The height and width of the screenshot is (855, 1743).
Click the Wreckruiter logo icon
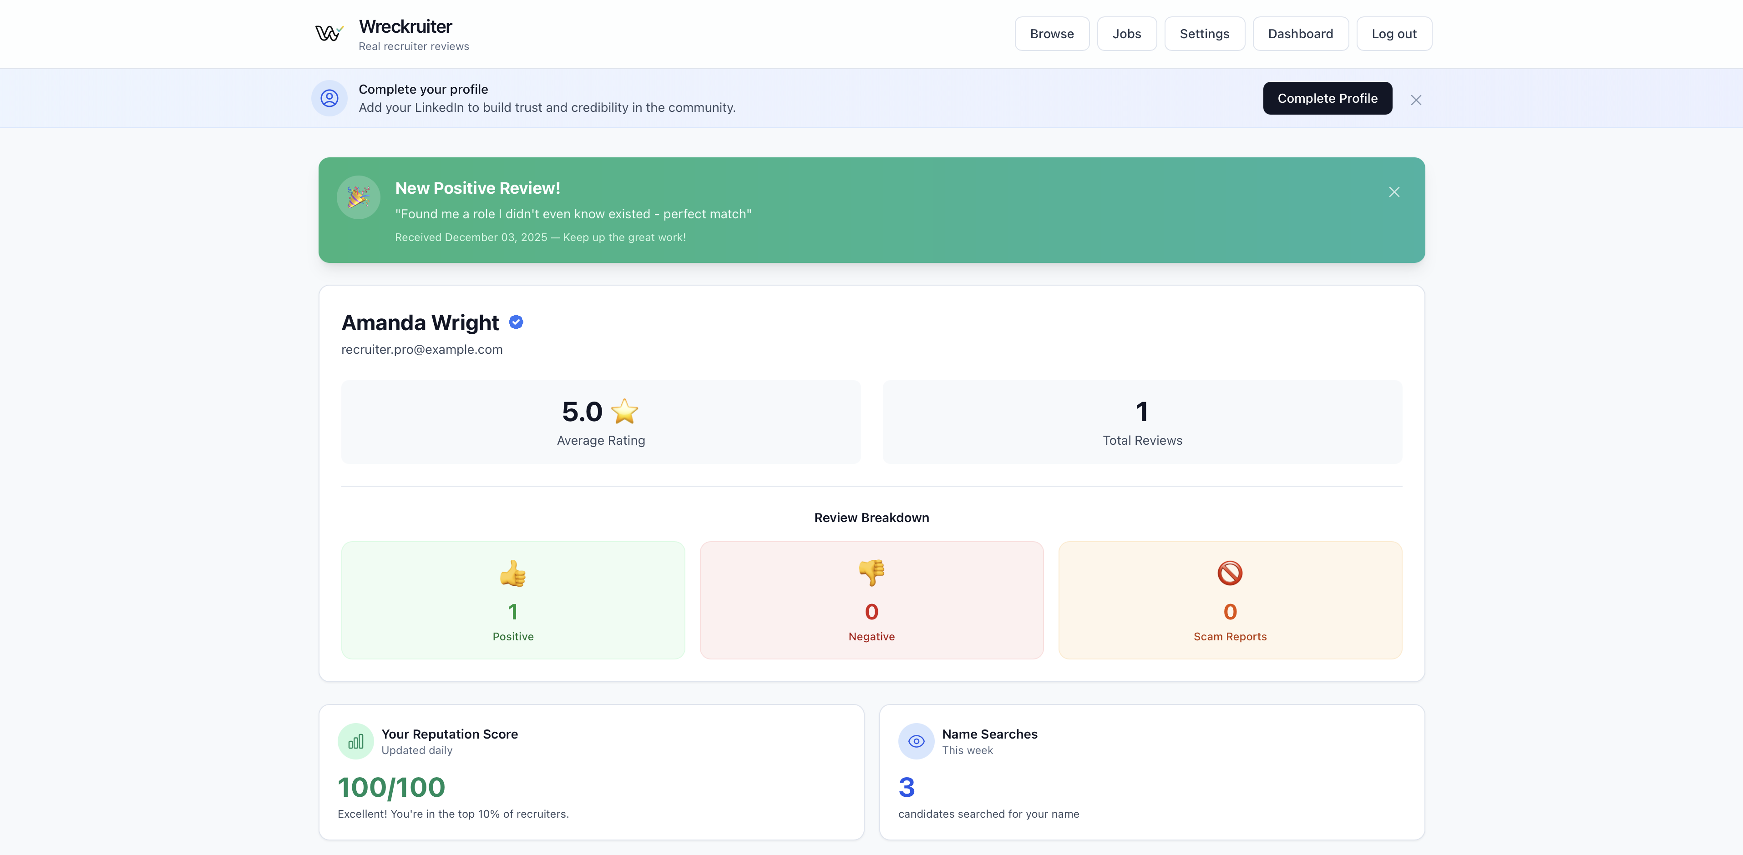329,33
